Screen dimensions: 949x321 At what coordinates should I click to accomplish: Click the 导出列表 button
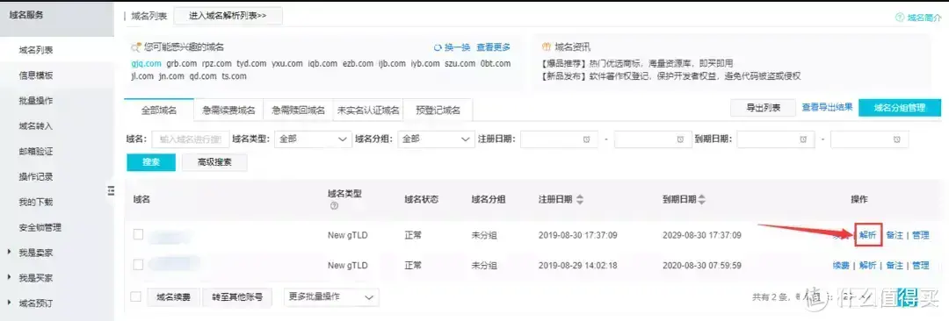[764, 108]
